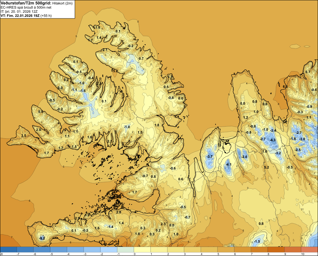Click the temperature value '-1.5' near the bottom

(x=257, y=241)
